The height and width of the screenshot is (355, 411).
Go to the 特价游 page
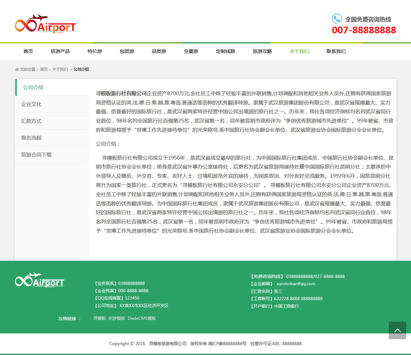[x=95, y=51]
